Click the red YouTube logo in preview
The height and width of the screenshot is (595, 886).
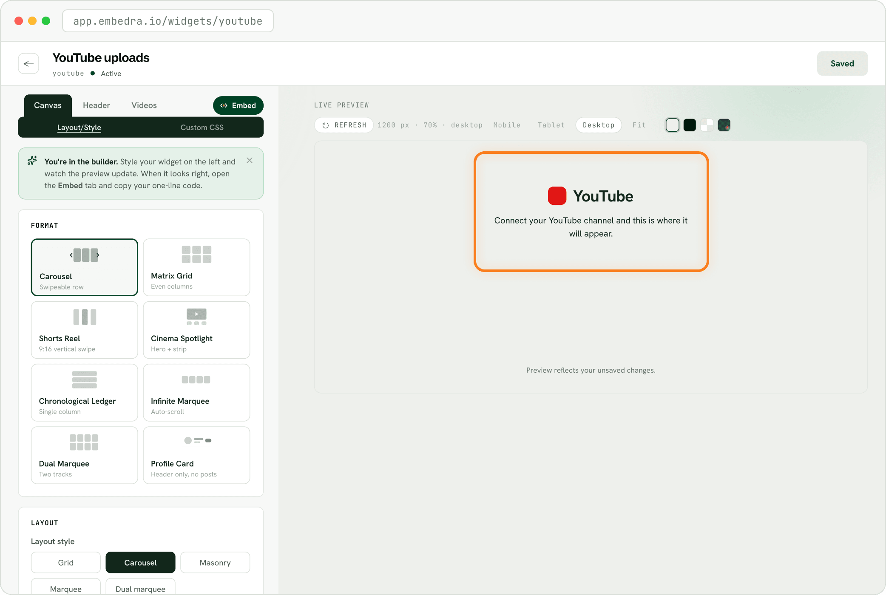pyautogui.click(x=557, y=196)
